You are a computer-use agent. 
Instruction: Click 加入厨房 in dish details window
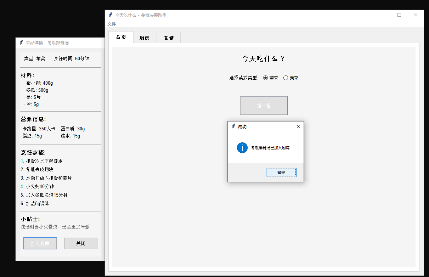coord(40,243)
